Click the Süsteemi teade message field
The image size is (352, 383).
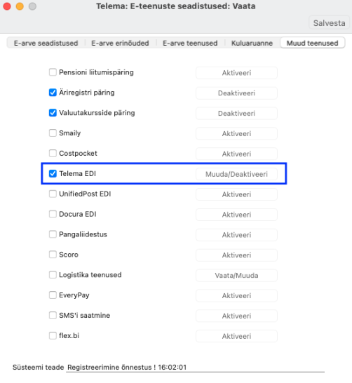[x=196, y=367]
